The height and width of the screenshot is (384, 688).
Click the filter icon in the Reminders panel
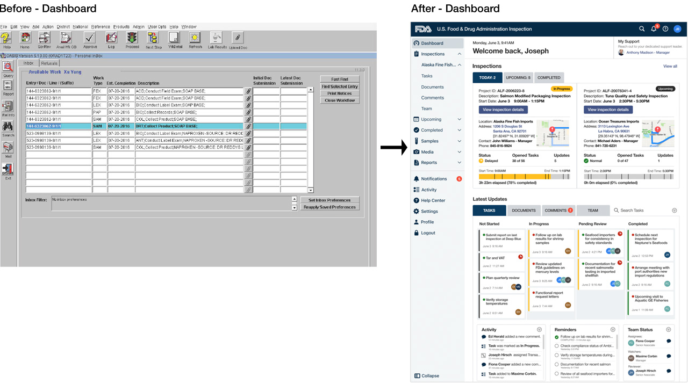tap(612, 329)
